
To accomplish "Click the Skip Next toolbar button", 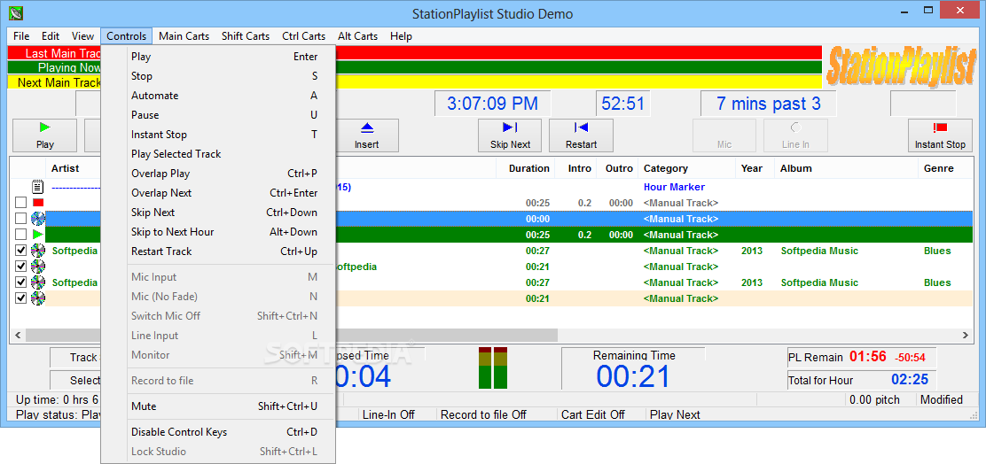I will point(510,135).
